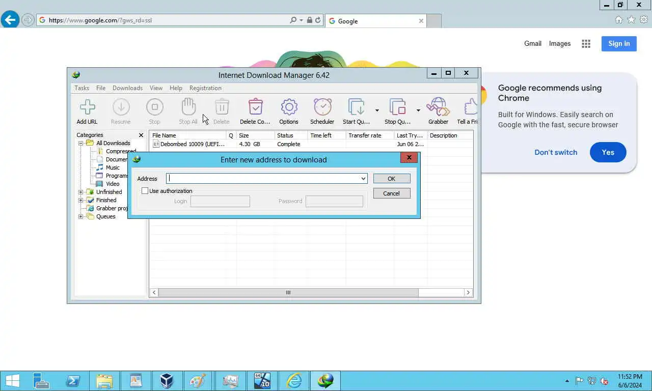Click the scrollbar right arrow in IDM
The height and width of the screenshot is (391, 652).
tap(468, 293)
